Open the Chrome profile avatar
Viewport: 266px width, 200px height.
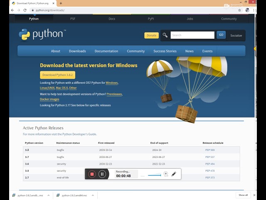tap(247, 10)
